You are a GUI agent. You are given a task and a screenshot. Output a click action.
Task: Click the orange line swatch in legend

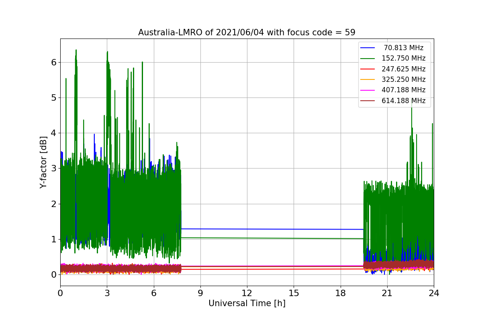click(368, 79)
